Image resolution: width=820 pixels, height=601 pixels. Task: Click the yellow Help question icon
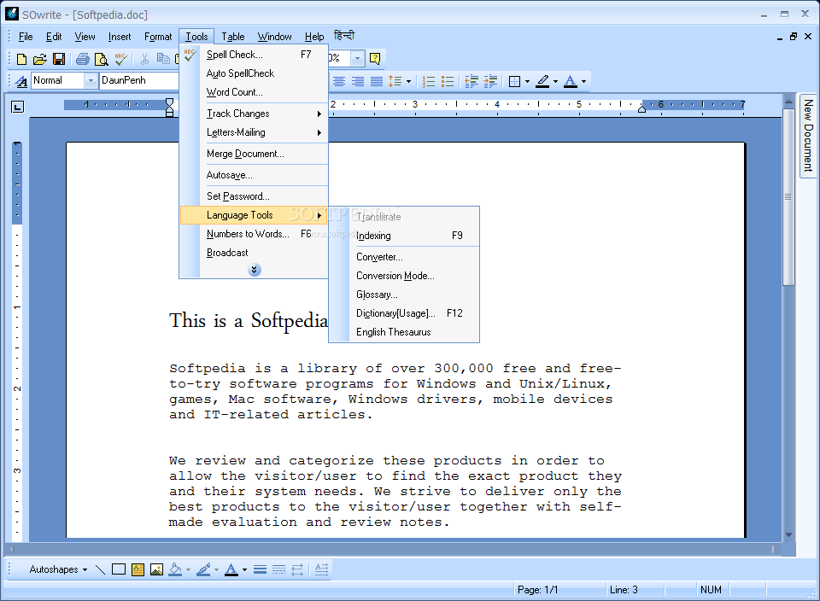click(375, 59)
